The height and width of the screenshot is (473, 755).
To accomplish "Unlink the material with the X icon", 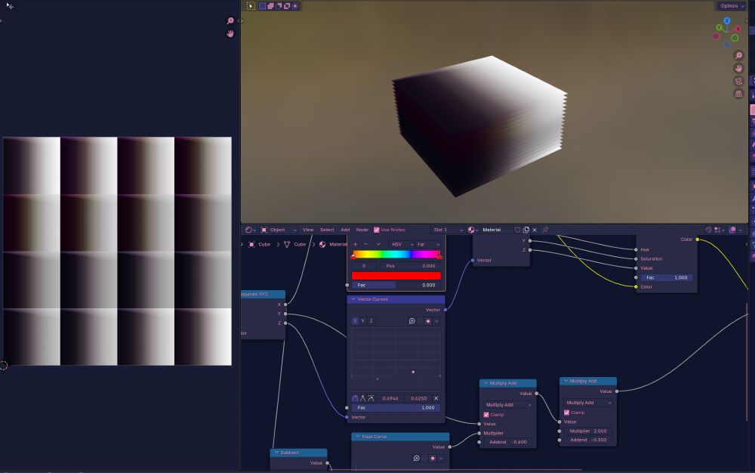I will (x=535, y=230).
